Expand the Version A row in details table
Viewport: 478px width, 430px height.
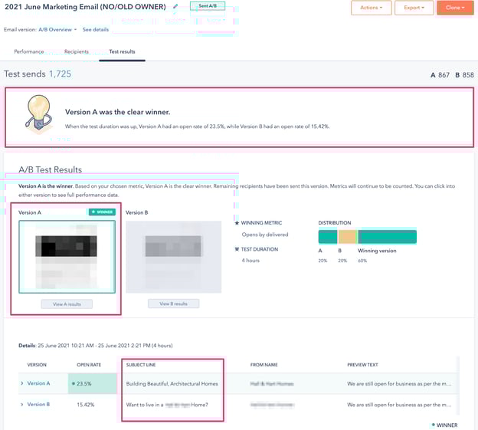(21, 383)
